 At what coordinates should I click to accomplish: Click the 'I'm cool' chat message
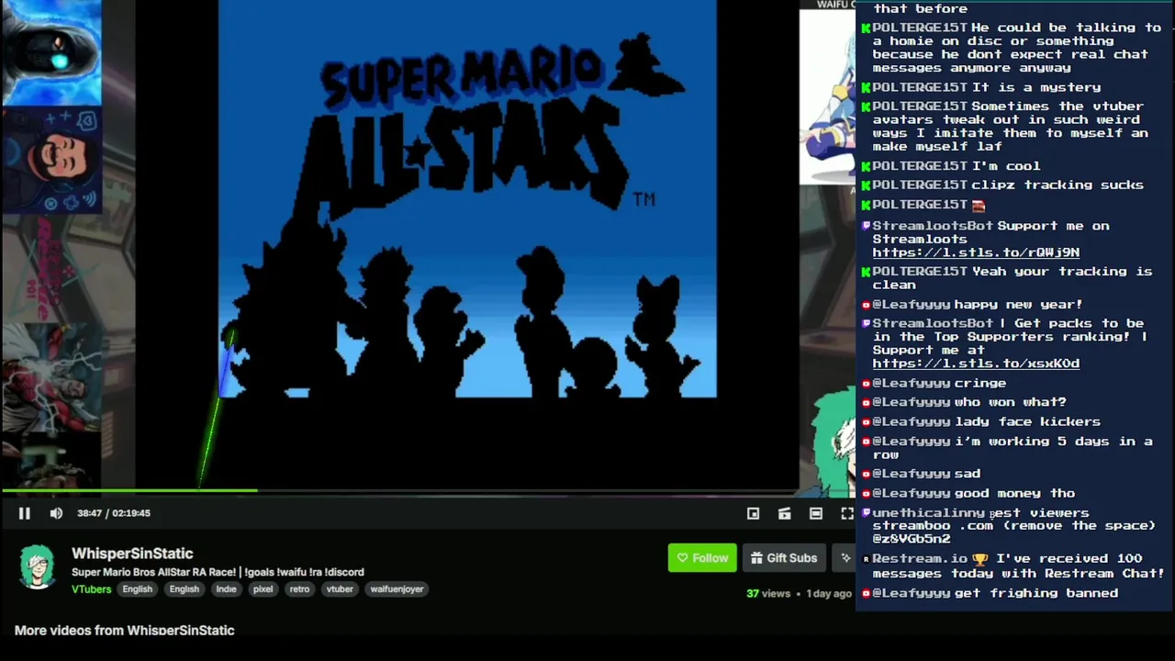(1006, 166)
